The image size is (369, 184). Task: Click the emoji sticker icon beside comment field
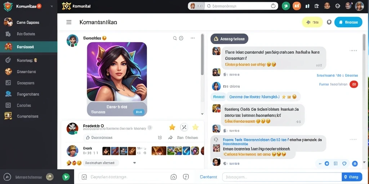click(186, 177)
